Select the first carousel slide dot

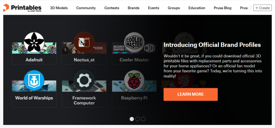pos(132,119)
